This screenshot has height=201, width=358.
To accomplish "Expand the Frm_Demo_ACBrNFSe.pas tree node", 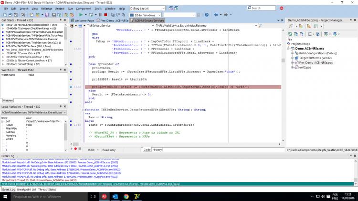I will click(293, 63).
